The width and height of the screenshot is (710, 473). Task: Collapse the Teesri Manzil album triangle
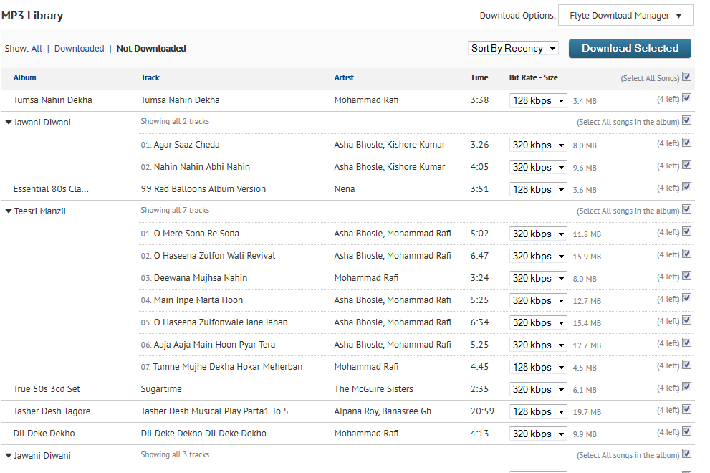click(9, 211)
